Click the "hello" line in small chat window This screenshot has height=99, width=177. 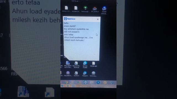66,23
